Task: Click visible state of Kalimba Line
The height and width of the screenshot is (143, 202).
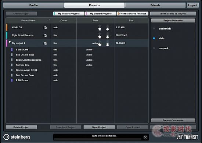Action: tap(89, 65)
